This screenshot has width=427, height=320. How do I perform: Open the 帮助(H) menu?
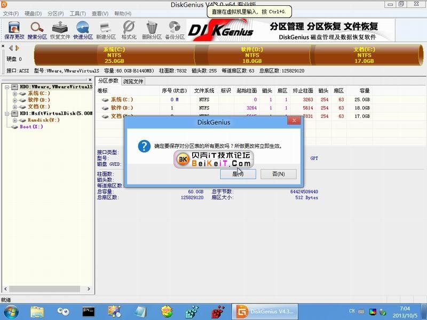(x=123, y=14)
